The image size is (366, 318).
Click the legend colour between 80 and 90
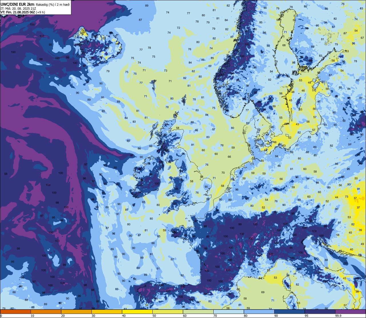259,312
